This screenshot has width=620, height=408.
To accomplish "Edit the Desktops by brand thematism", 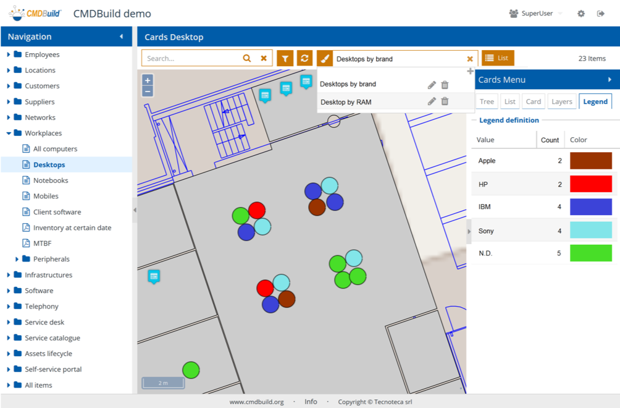I will 432,85.
